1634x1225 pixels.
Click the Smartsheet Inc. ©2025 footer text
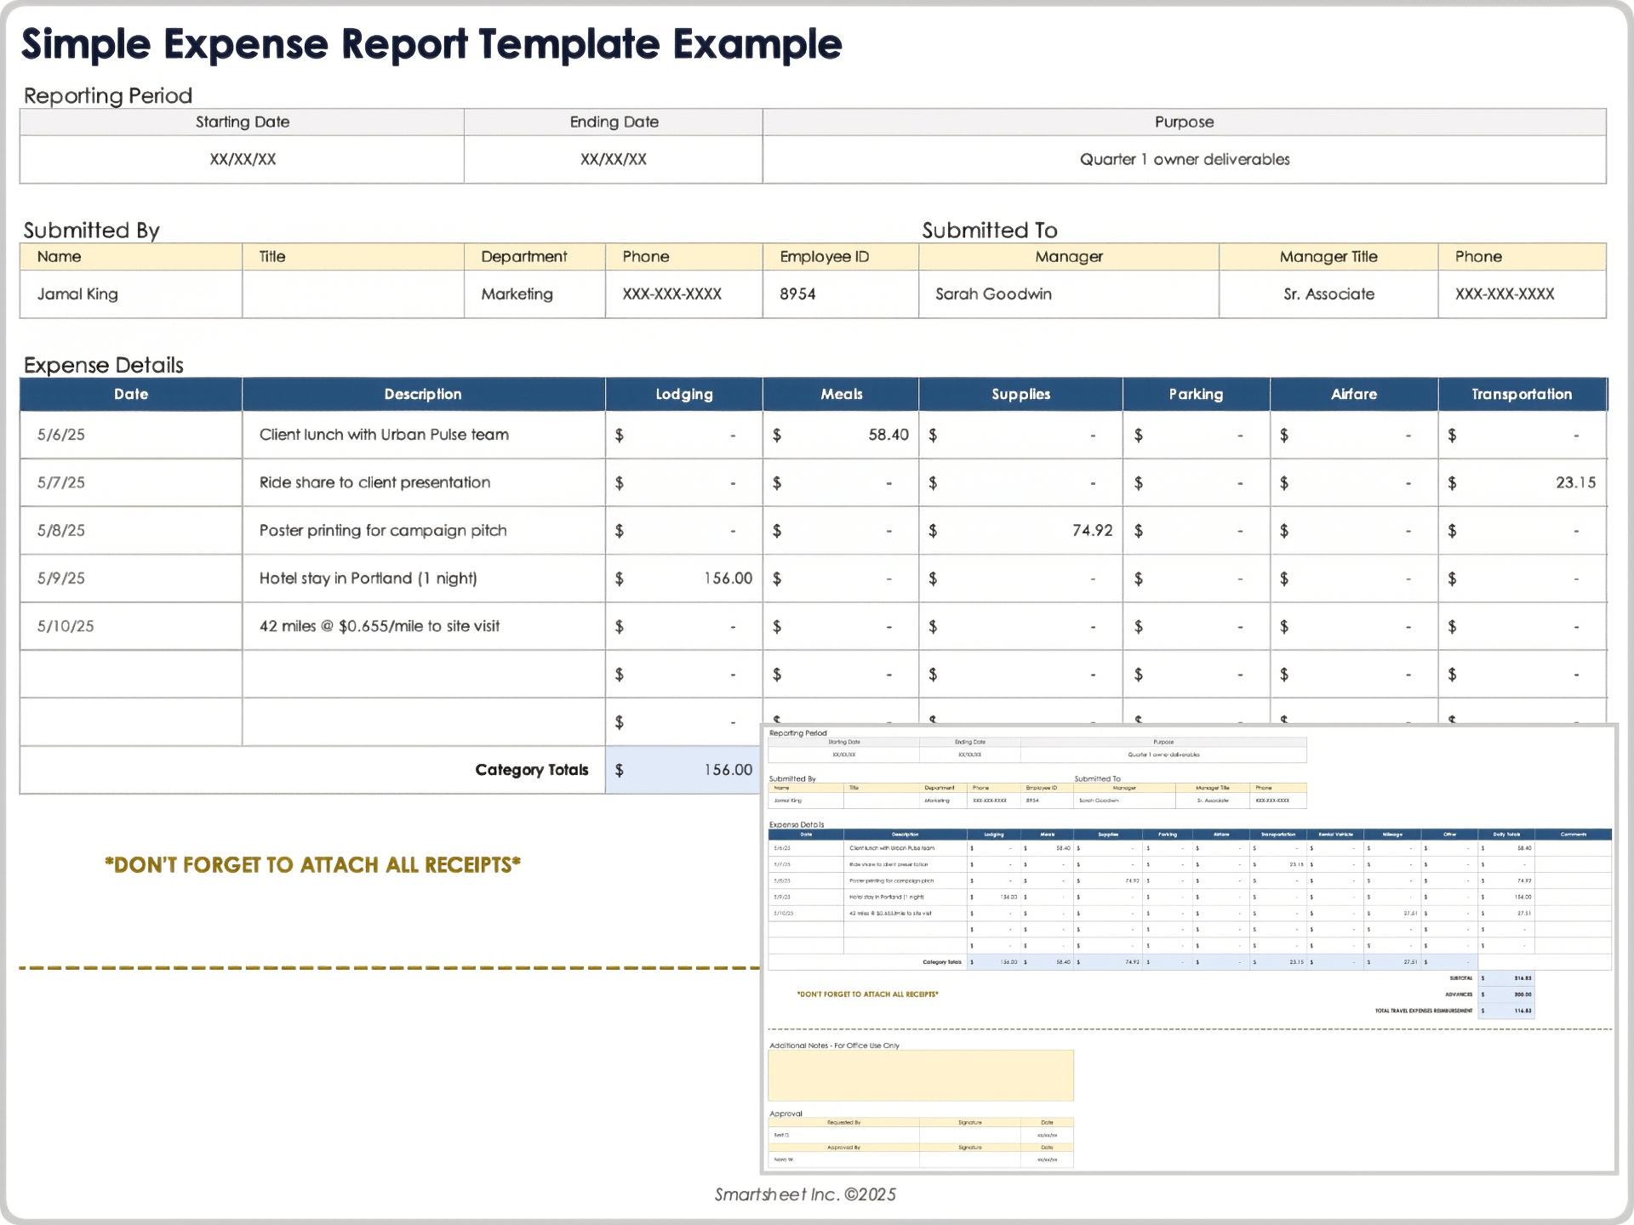[803, 1194]
